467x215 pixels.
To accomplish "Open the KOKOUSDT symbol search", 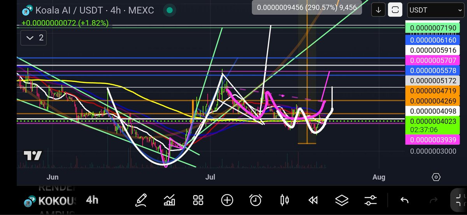I will pyautogui.click(x=50, y=201).
